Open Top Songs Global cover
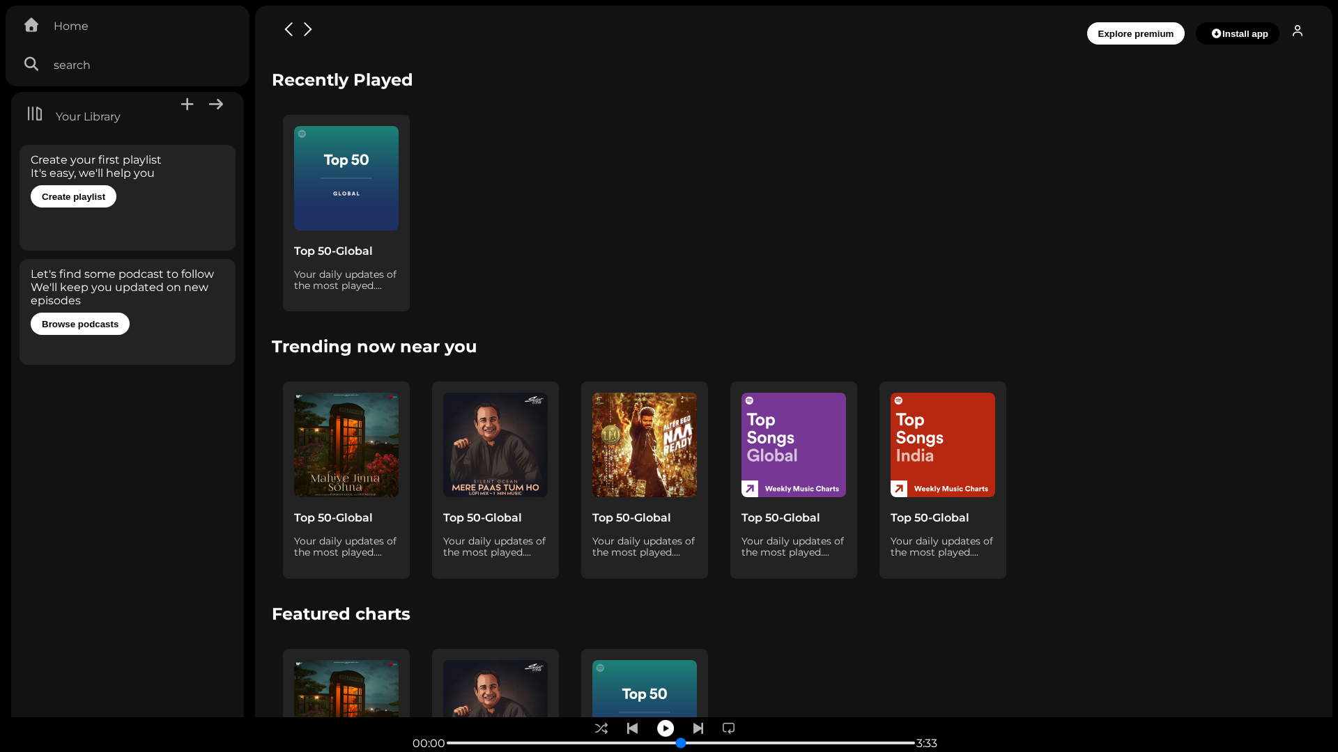Viewport: 1338px width, 752px height. point(794,445)
